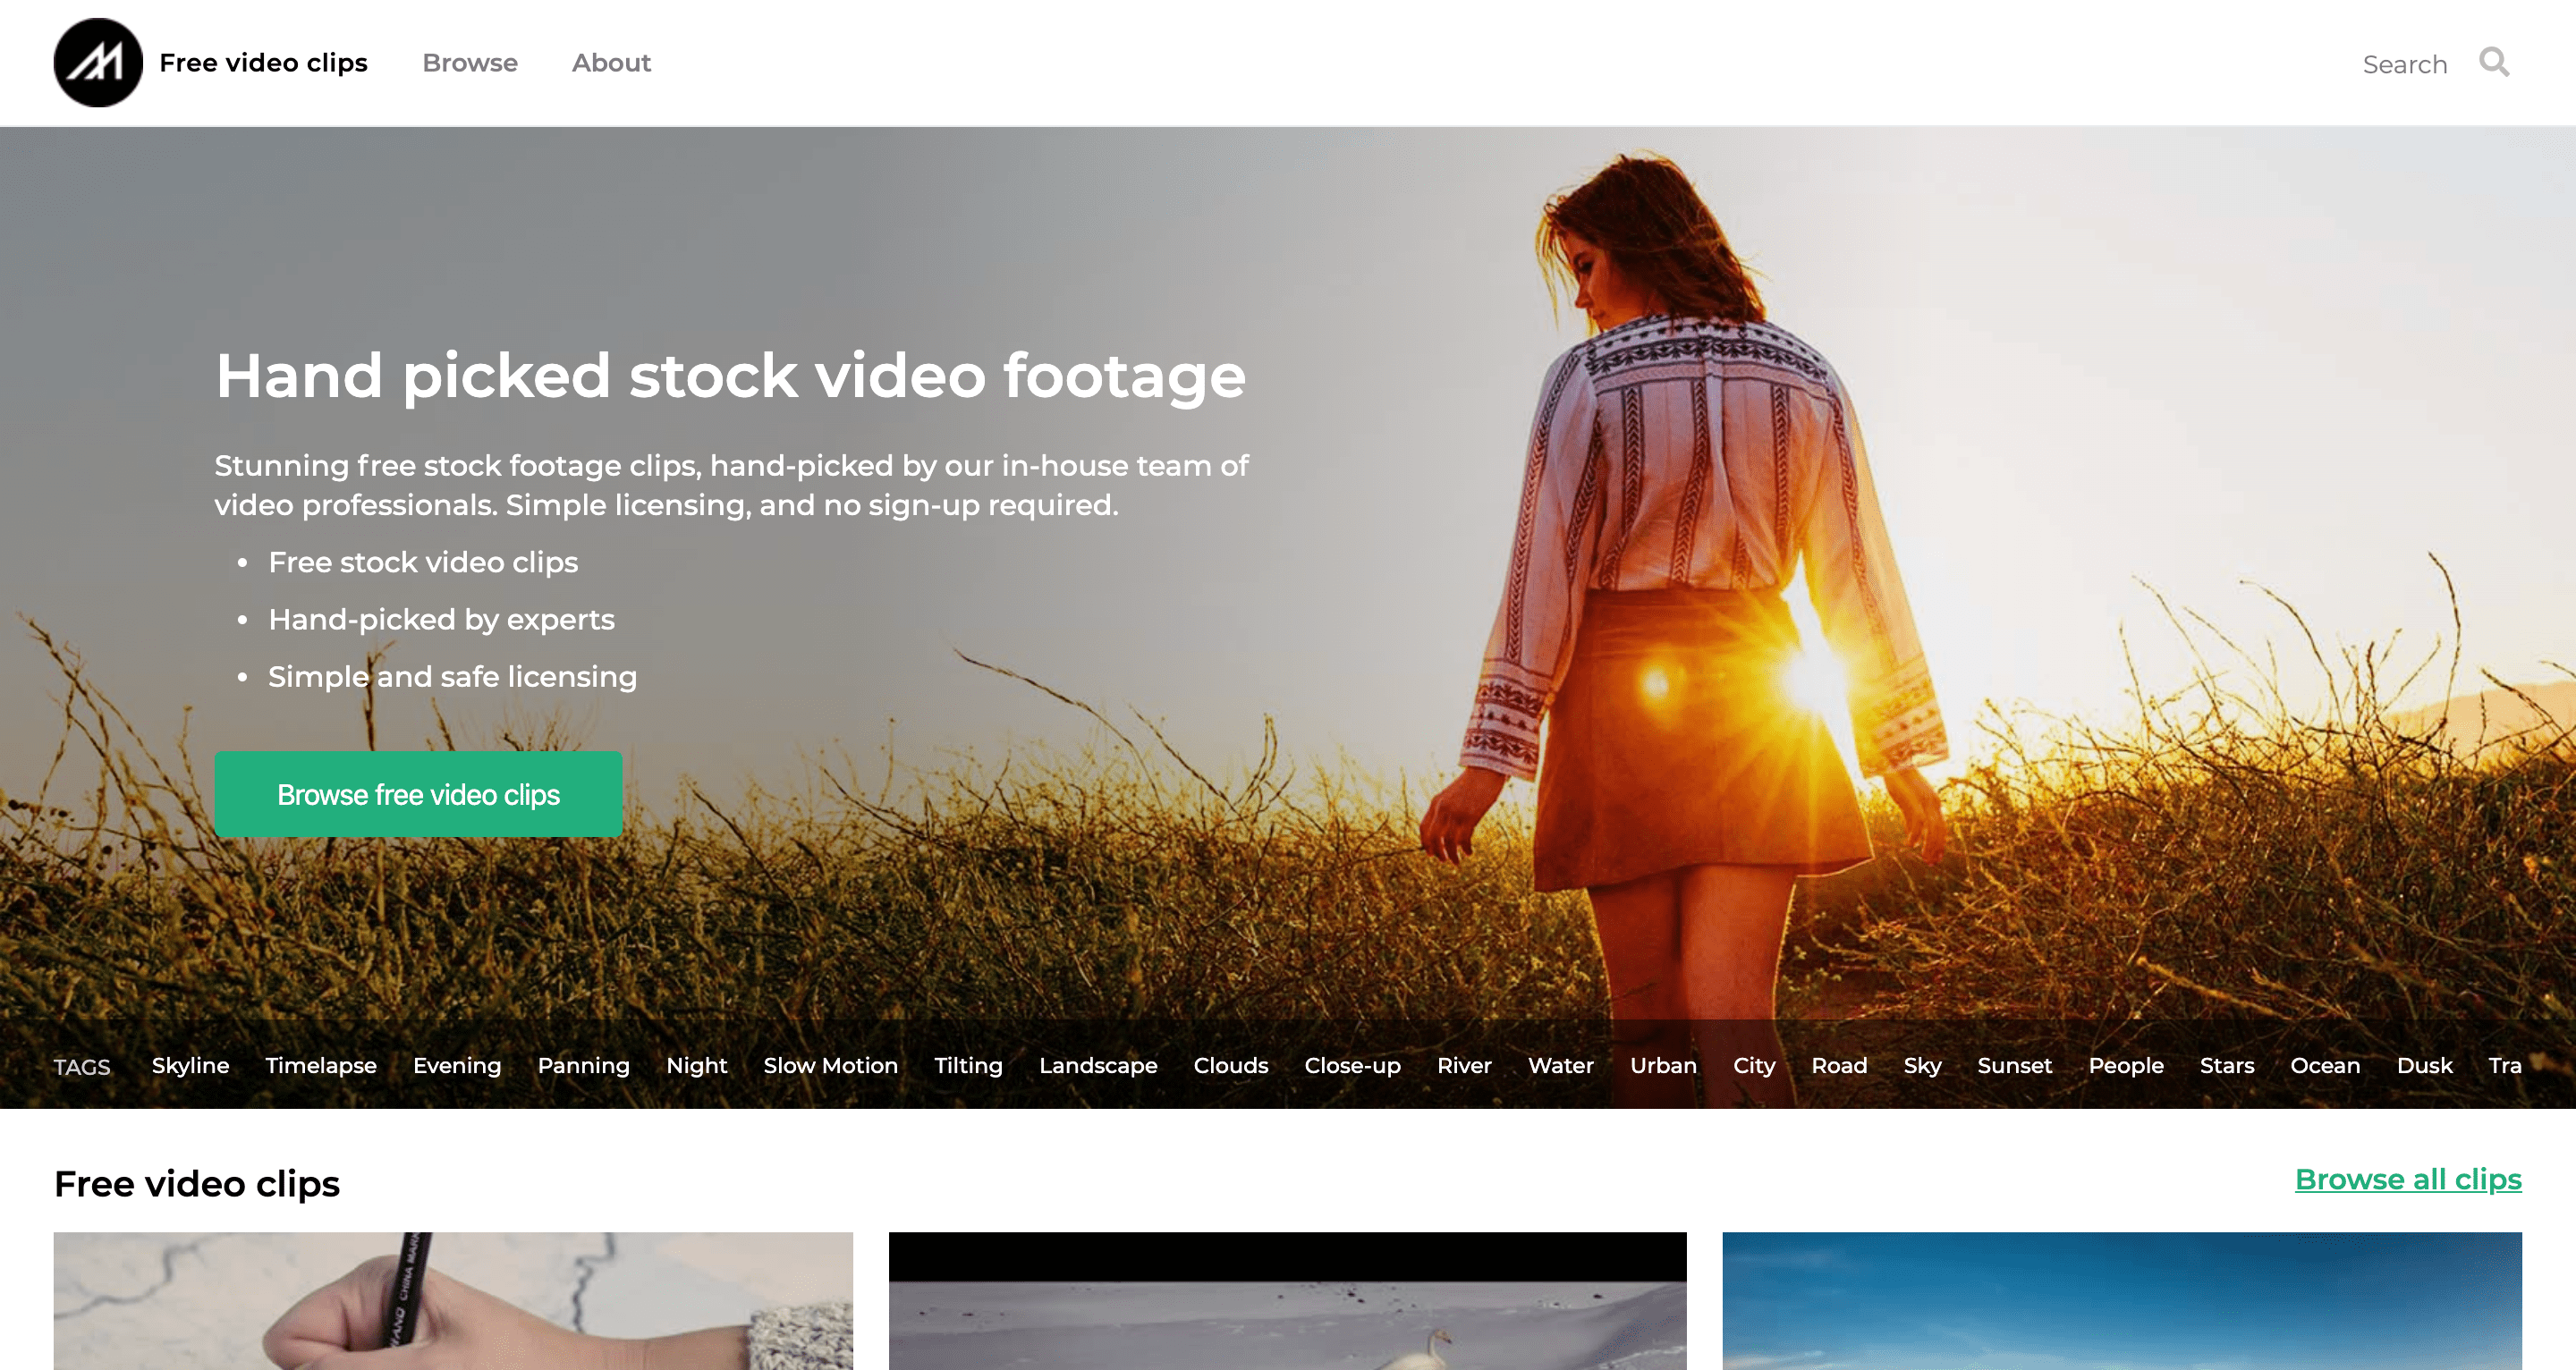The height and width of the screenshot is (1370, 2576).
Task: Open the snowy landscape clip thumbnail
Action: click(1287, 1300)
